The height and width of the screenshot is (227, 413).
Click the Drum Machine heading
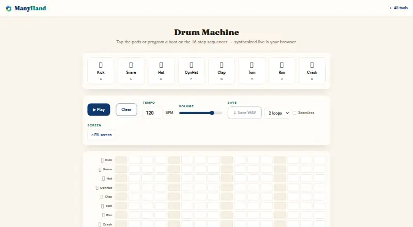[x=206, y=32]
